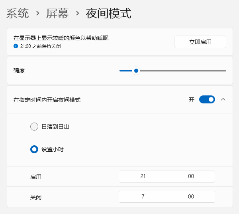
Task: Adjust the 强度 slider thumb
Action: [136, 71]
